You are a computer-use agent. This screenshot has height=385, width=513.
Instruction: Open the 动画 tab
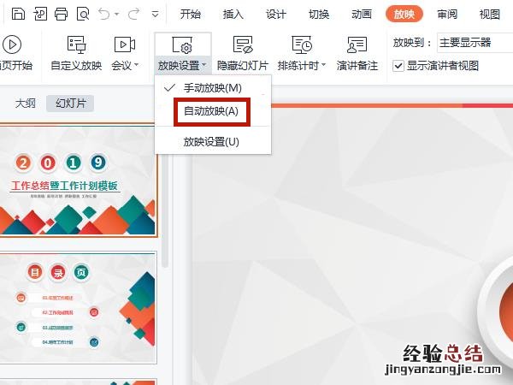click(x=362, y=15)
